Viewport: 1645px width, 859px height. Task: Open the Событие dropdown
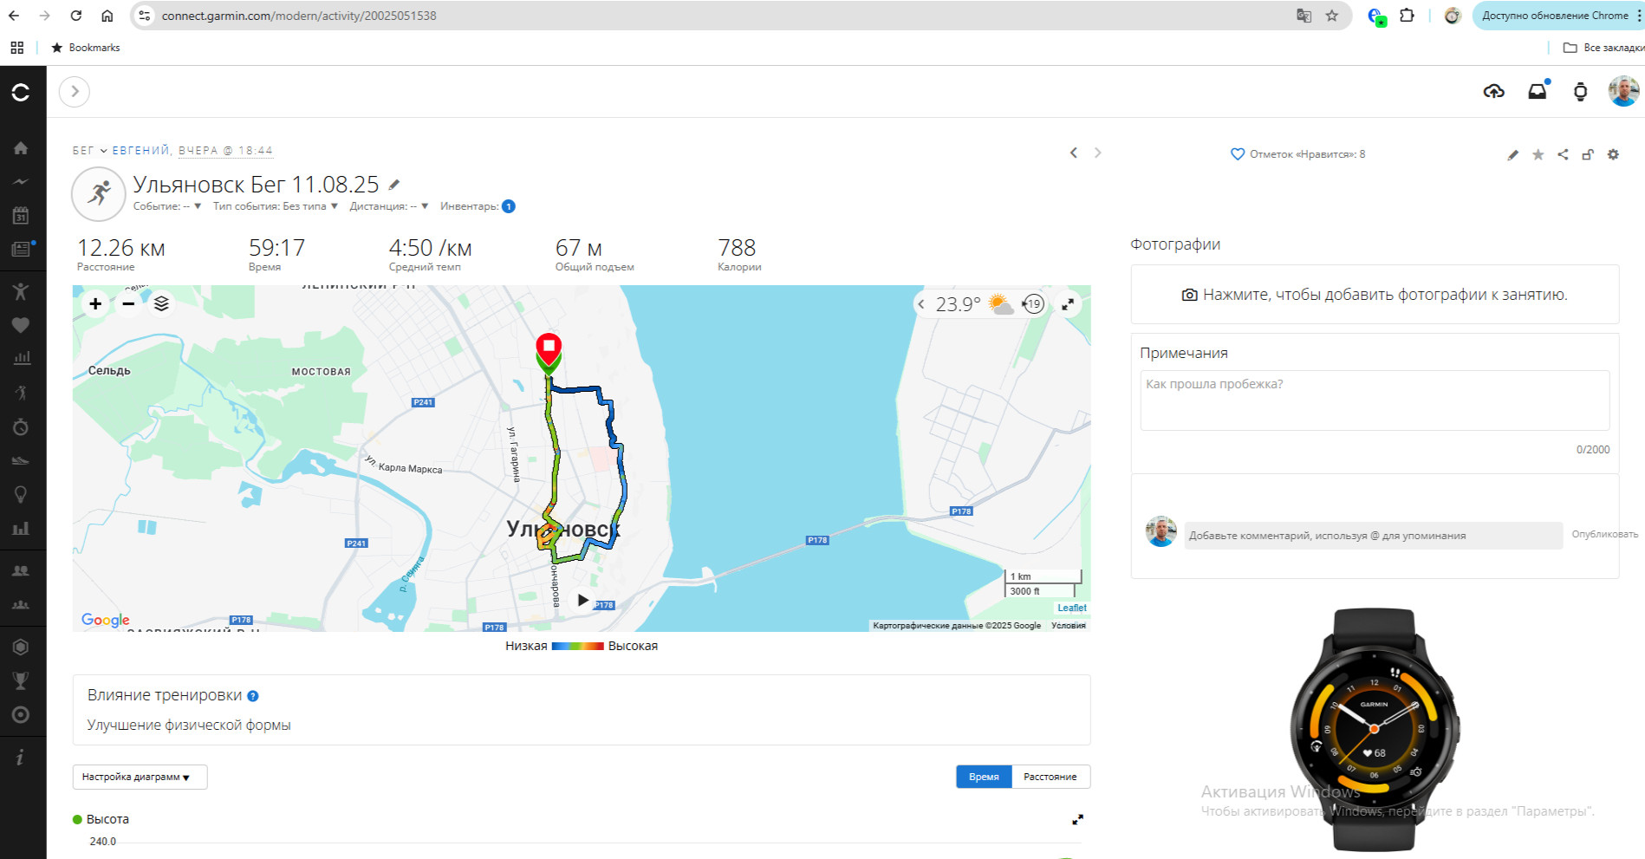[167, 206]
